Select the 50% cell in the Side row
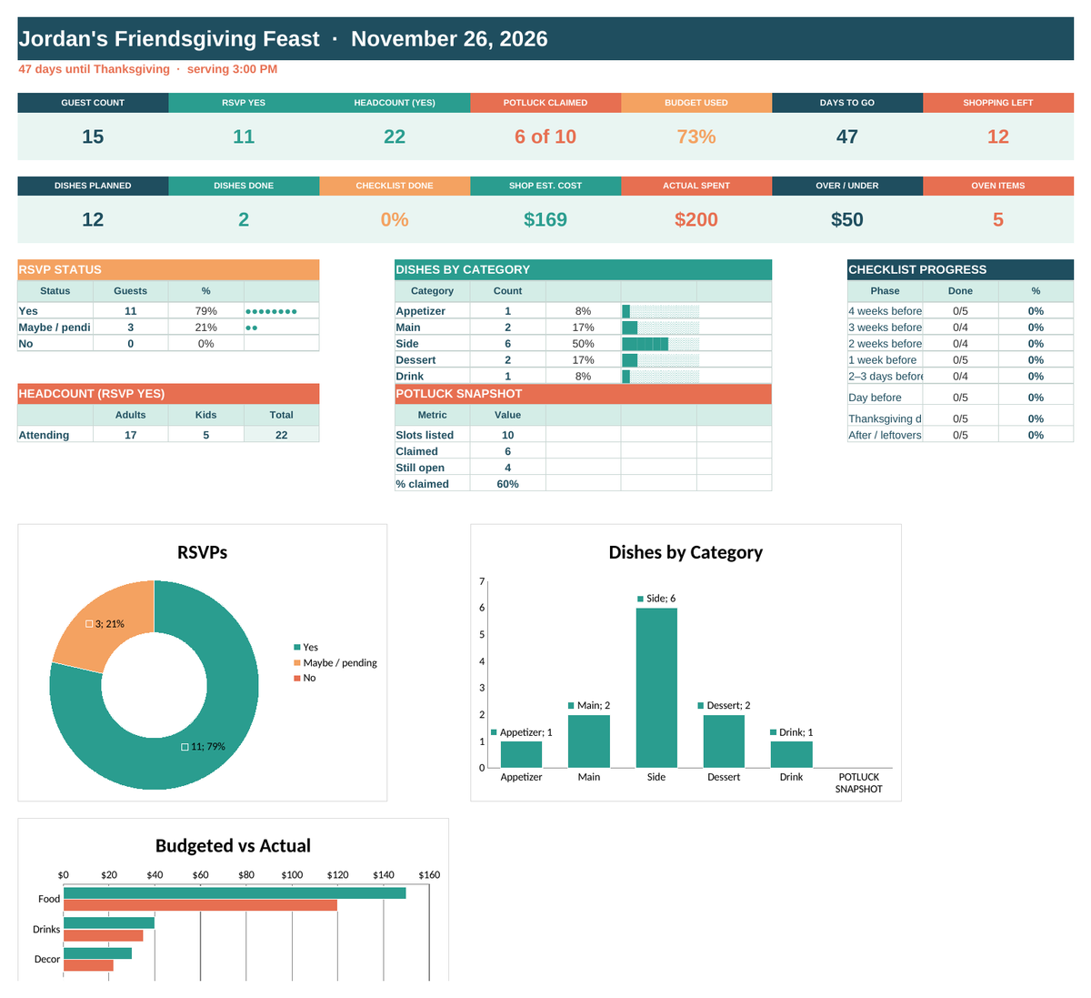This screenshot has height=998, width=1091. 583,344
